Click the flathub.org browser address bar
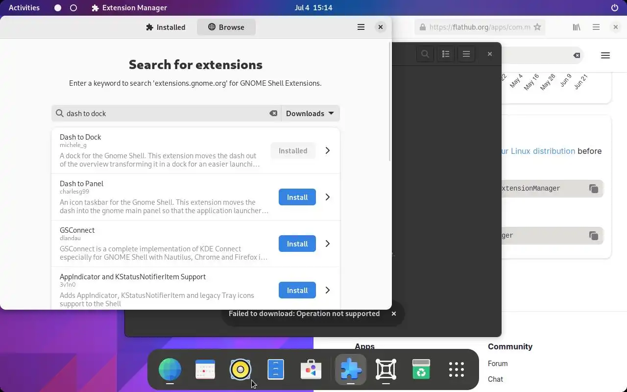The image size is (627, 392). point(479,27)
